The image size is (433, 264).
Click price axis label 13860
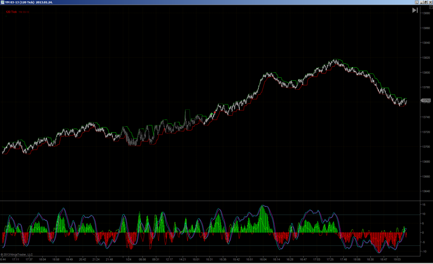426,28
